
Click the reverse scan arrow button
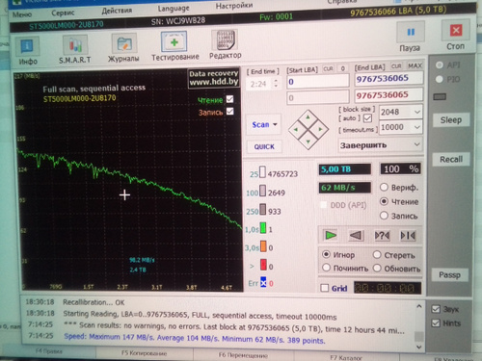coord(356,236)
